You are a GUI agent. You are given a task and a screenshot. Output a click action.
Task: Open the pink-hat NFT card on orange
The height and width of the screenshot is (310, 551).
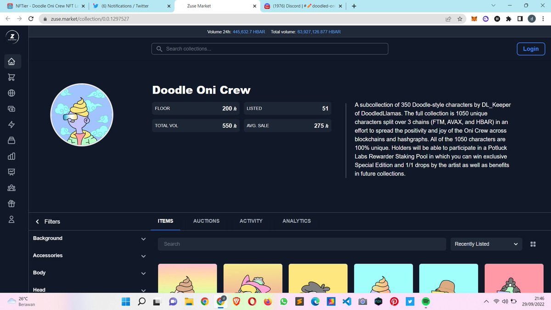(x=253, y=278)
